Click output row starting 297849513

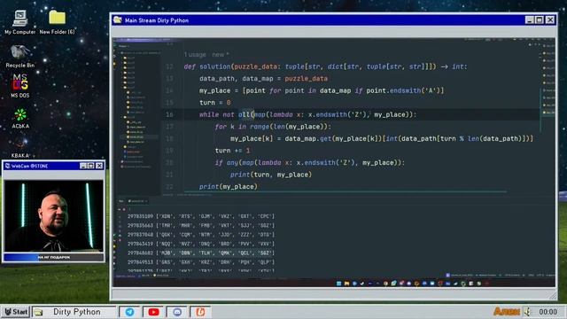201,262
